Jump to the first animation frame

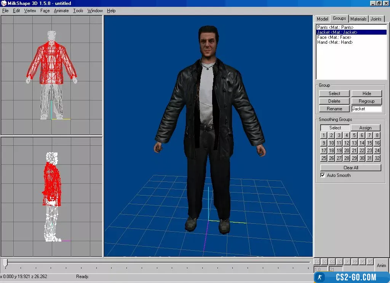[x=316, y=262]
